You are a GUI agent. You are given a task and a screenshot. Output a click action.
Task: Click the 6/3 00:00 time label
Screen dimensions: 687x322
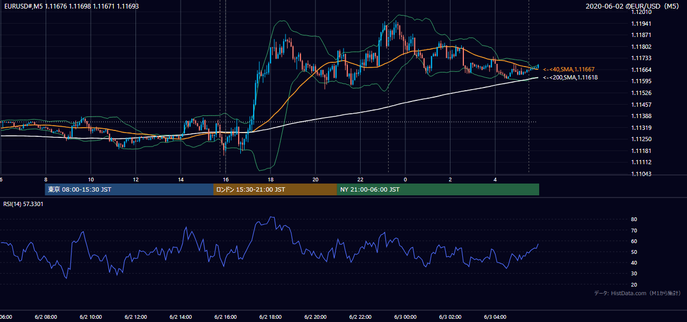(405, 317)
